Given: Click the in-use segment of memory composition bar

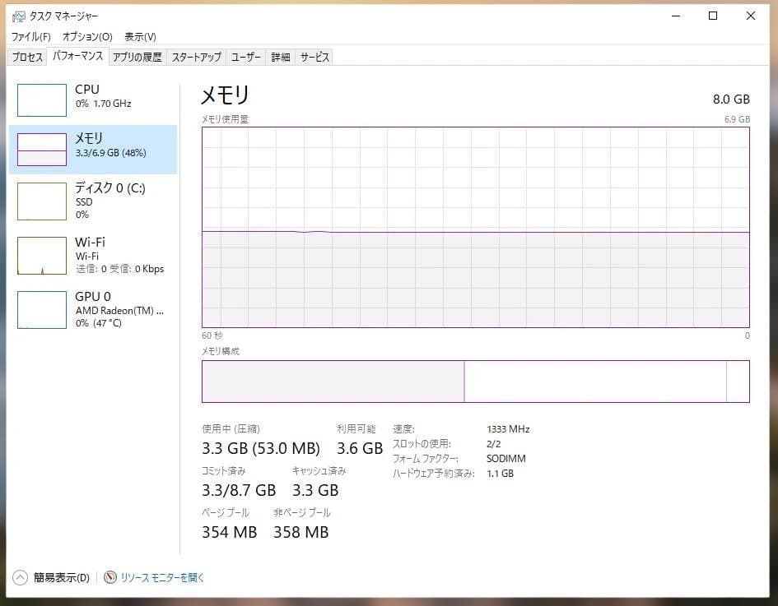Looking at the screenshot, I should click(333, 382).
